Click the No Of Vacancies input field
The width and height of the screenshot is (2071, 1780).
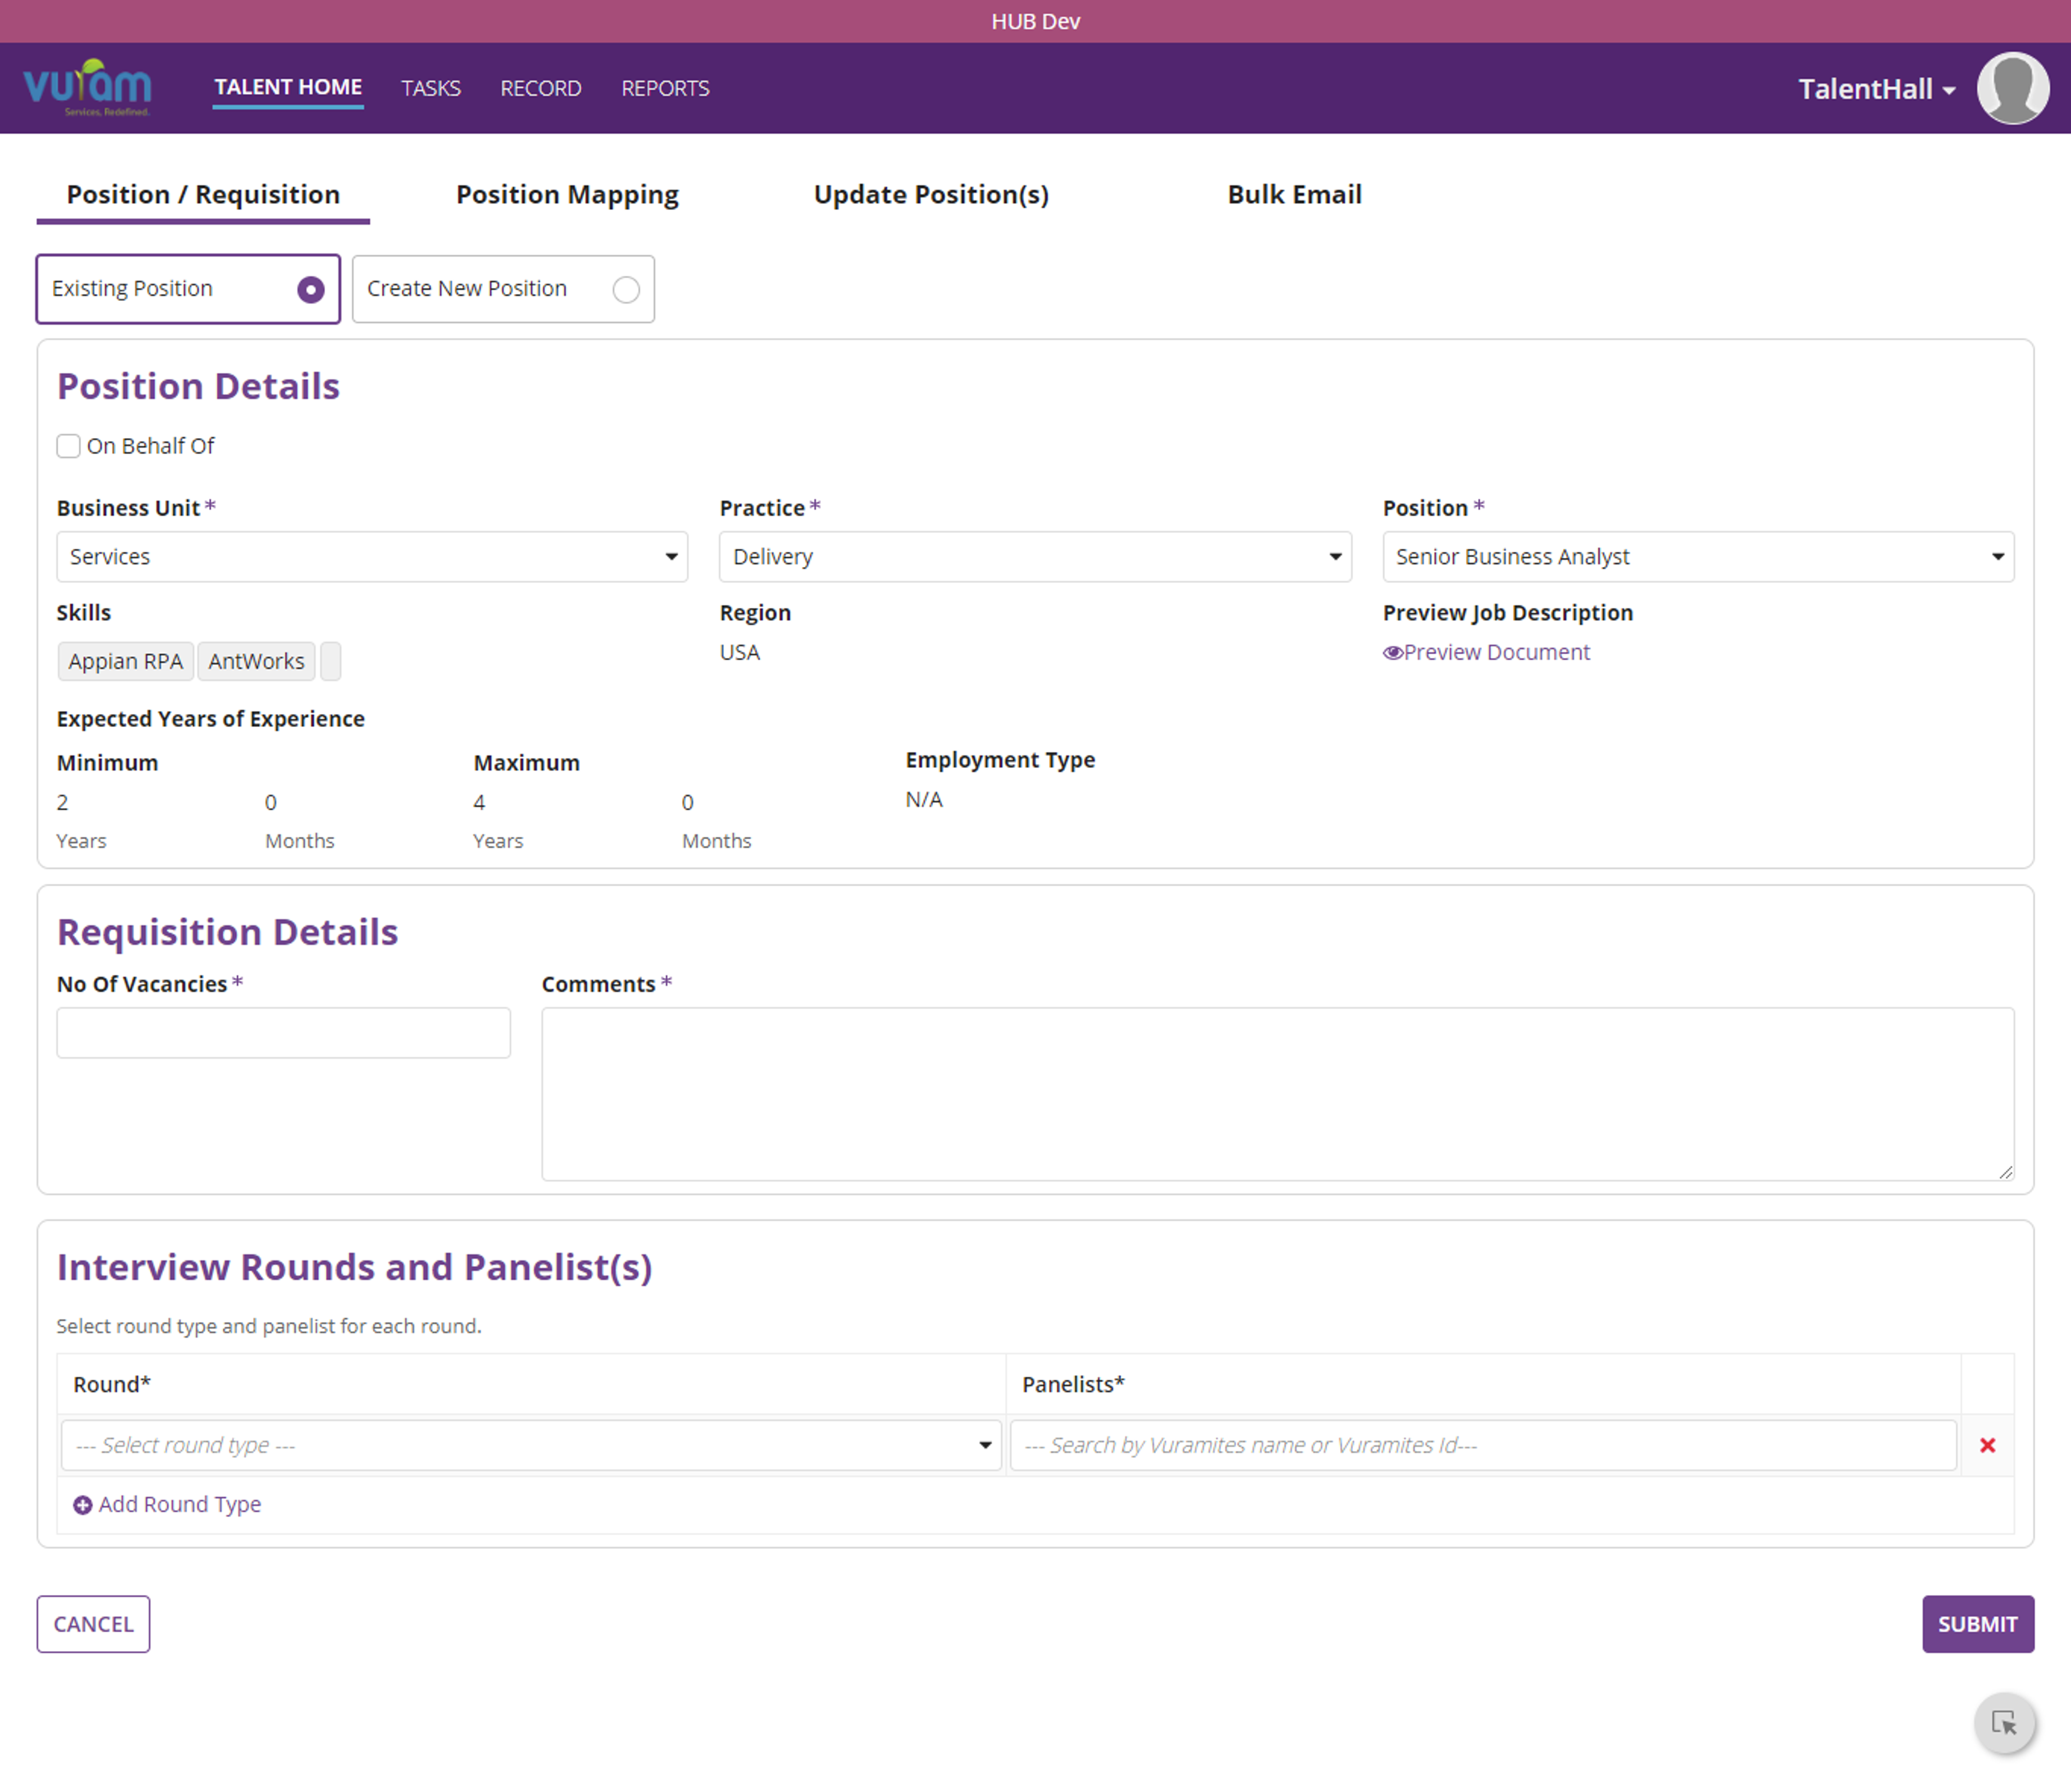[x=283, y=1032]
